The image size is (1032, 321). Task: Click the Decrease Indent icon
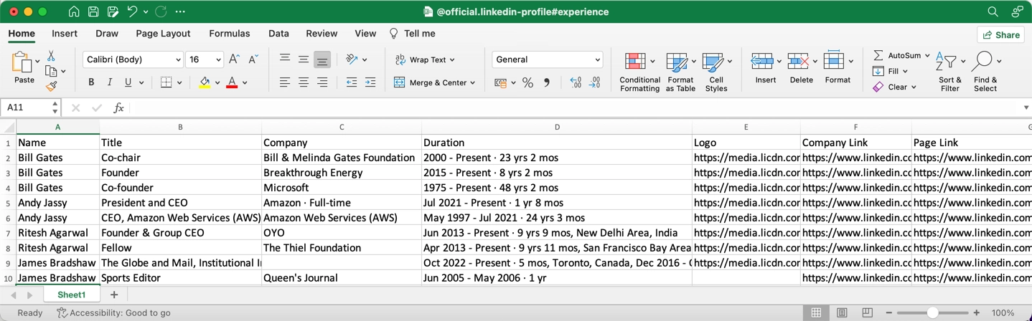[351, 82]
